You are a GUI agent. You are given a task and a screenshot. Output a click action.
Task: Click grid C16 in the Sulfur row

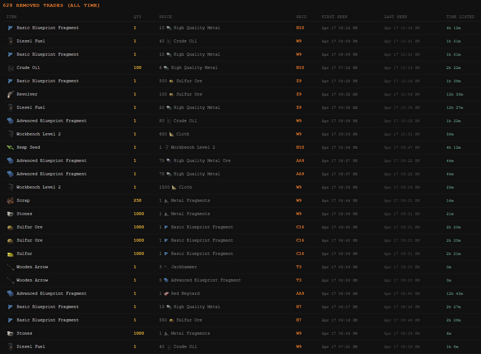pos(300,254)
